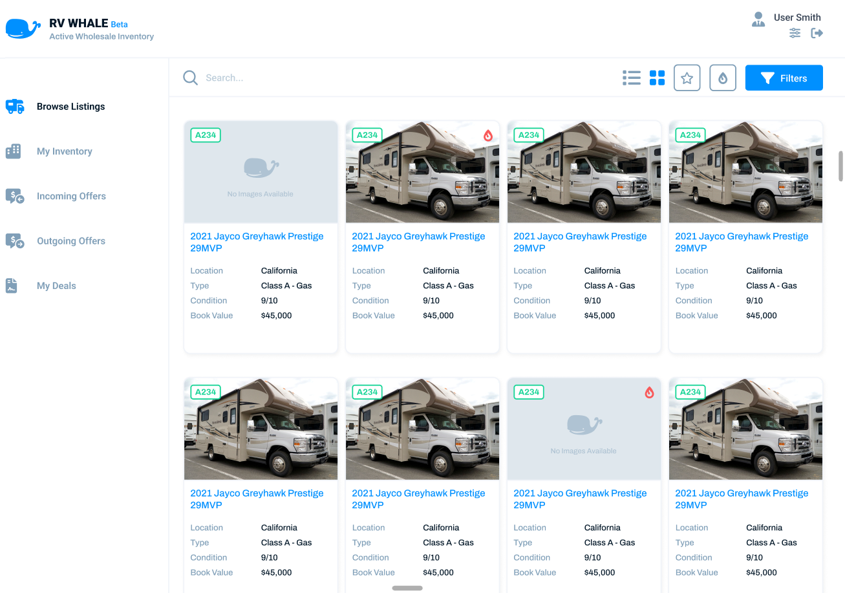Toggle hot listings flame filter
The width and height of the screenshot is (845, 593).
723,78
